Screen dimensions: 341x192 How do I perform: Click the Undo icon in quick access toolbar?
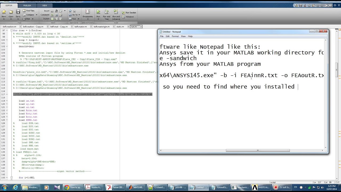(x=318, y=5)
